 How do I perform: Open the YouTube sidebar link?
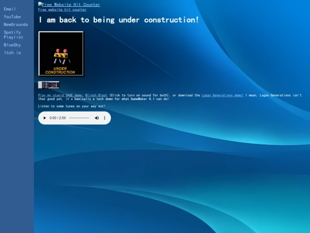pyautogui.click(x=12, y=17)
